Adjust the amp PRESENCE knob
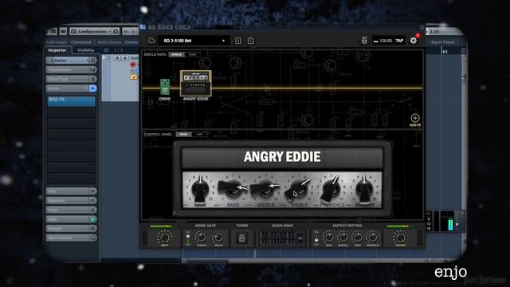The image size is (510, 287). (x=331, y=189)
